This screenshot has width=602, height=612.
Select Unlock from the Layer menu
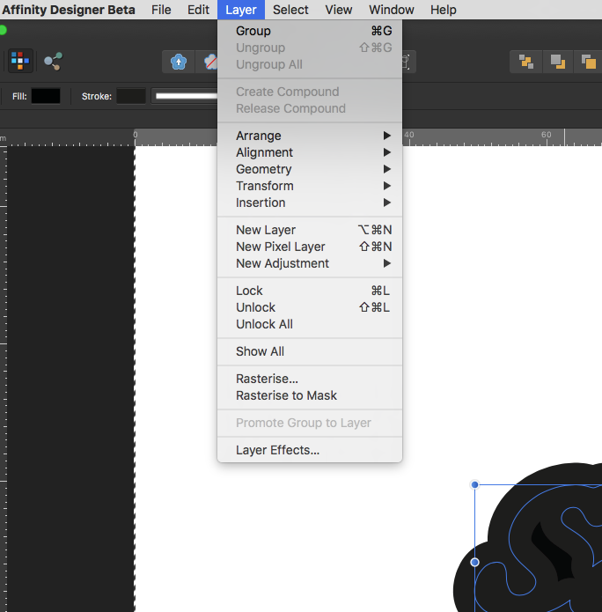[x=310, y=307]
